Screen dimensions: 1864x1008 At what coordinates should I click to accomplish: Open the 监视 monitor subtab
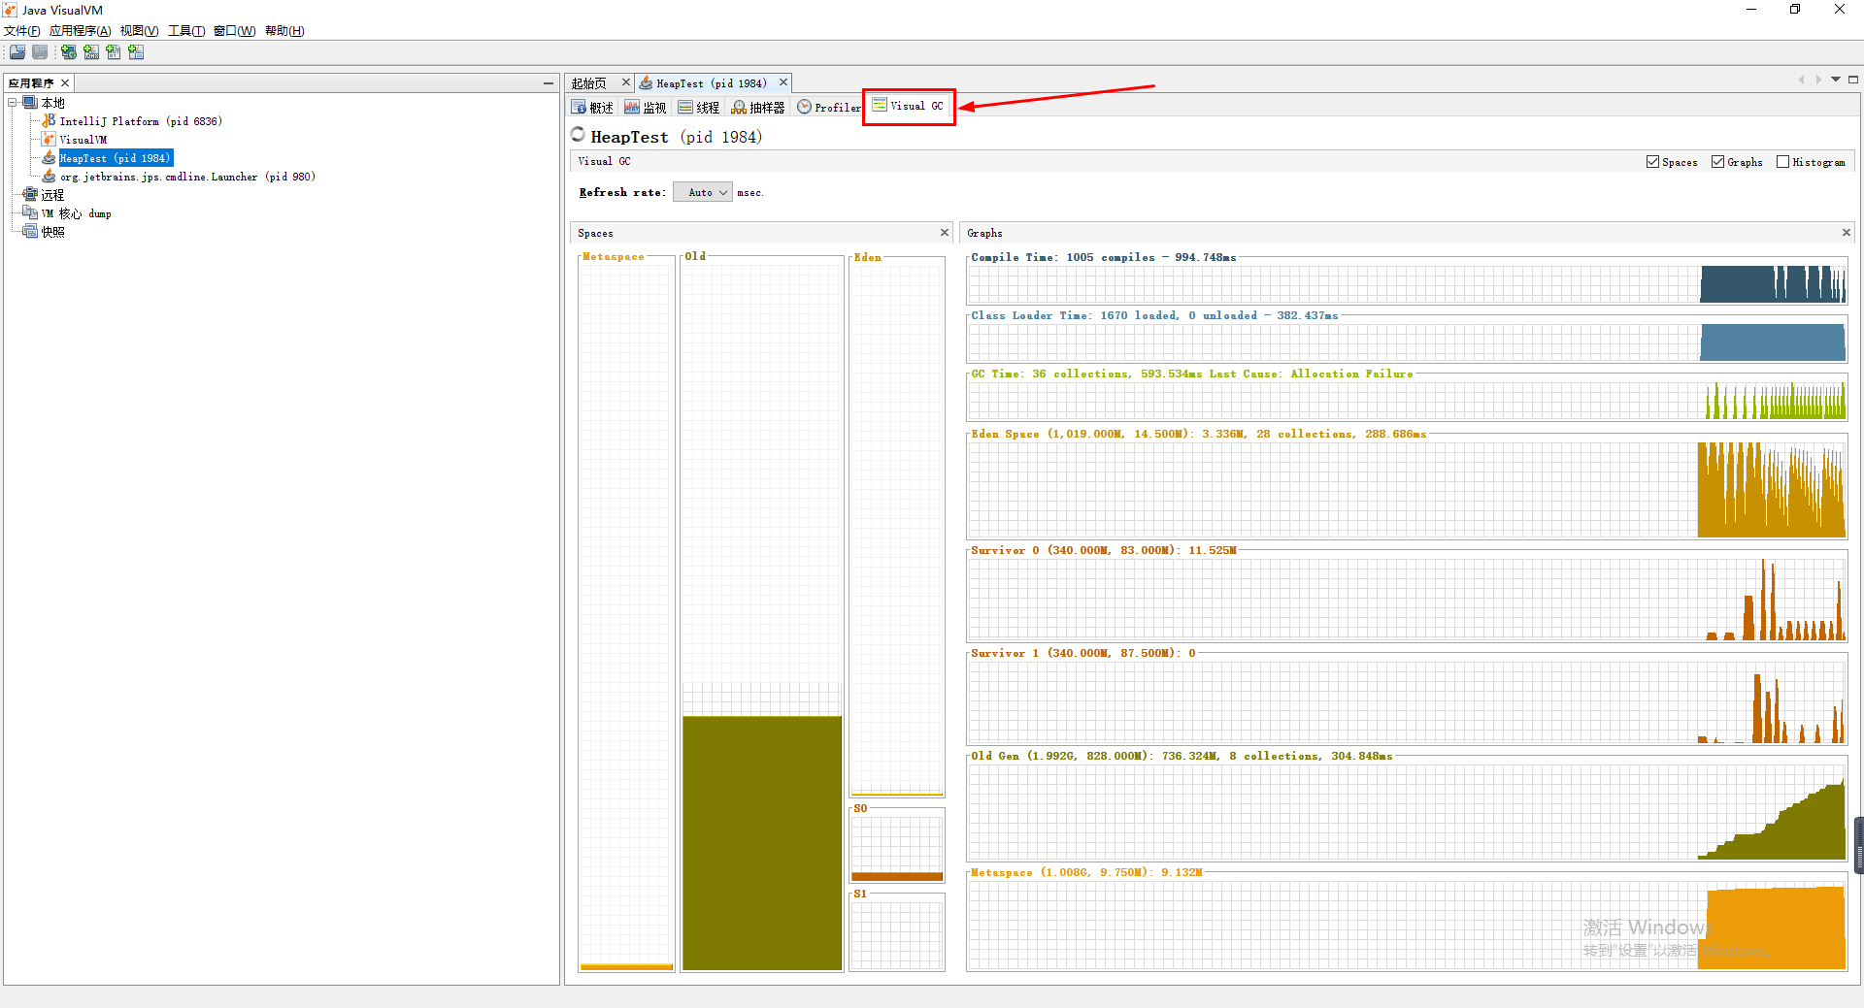click(646, 108)
